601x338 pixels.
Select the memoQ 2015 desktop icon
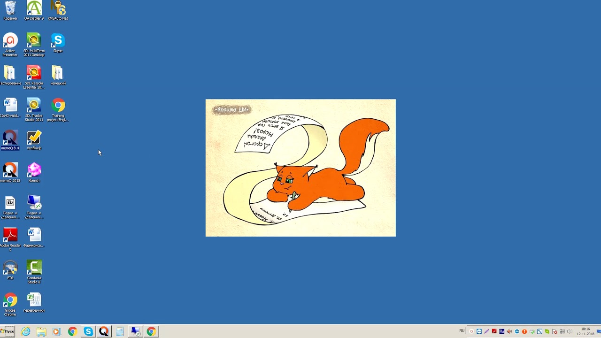[10, 172]
